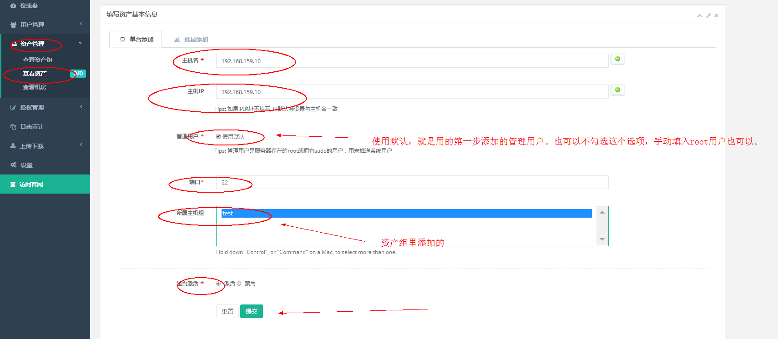
Task: Click the 提交 submit button
Action: [x=252, y=311]
